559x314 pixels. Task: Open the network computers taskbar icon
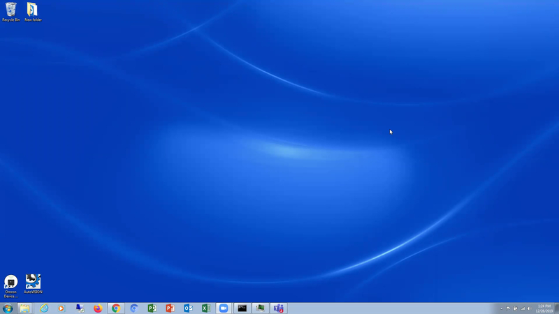(x=80, y=308)
